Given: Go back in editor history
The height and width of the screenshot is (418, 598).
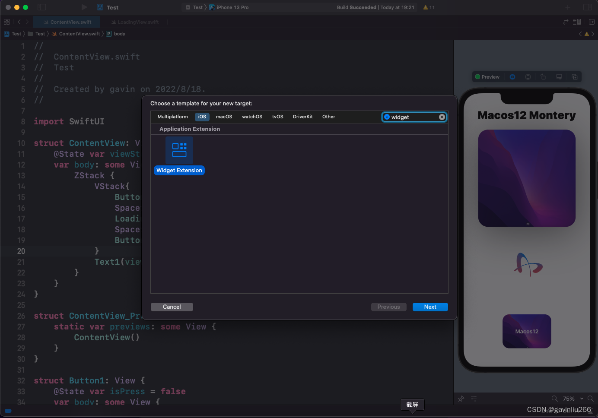Looking at the screenshot, I should (x=19, y=22).
